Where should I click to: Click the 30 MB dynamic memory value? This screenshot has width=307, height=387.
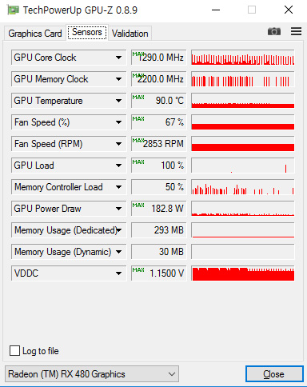point(159,252)
